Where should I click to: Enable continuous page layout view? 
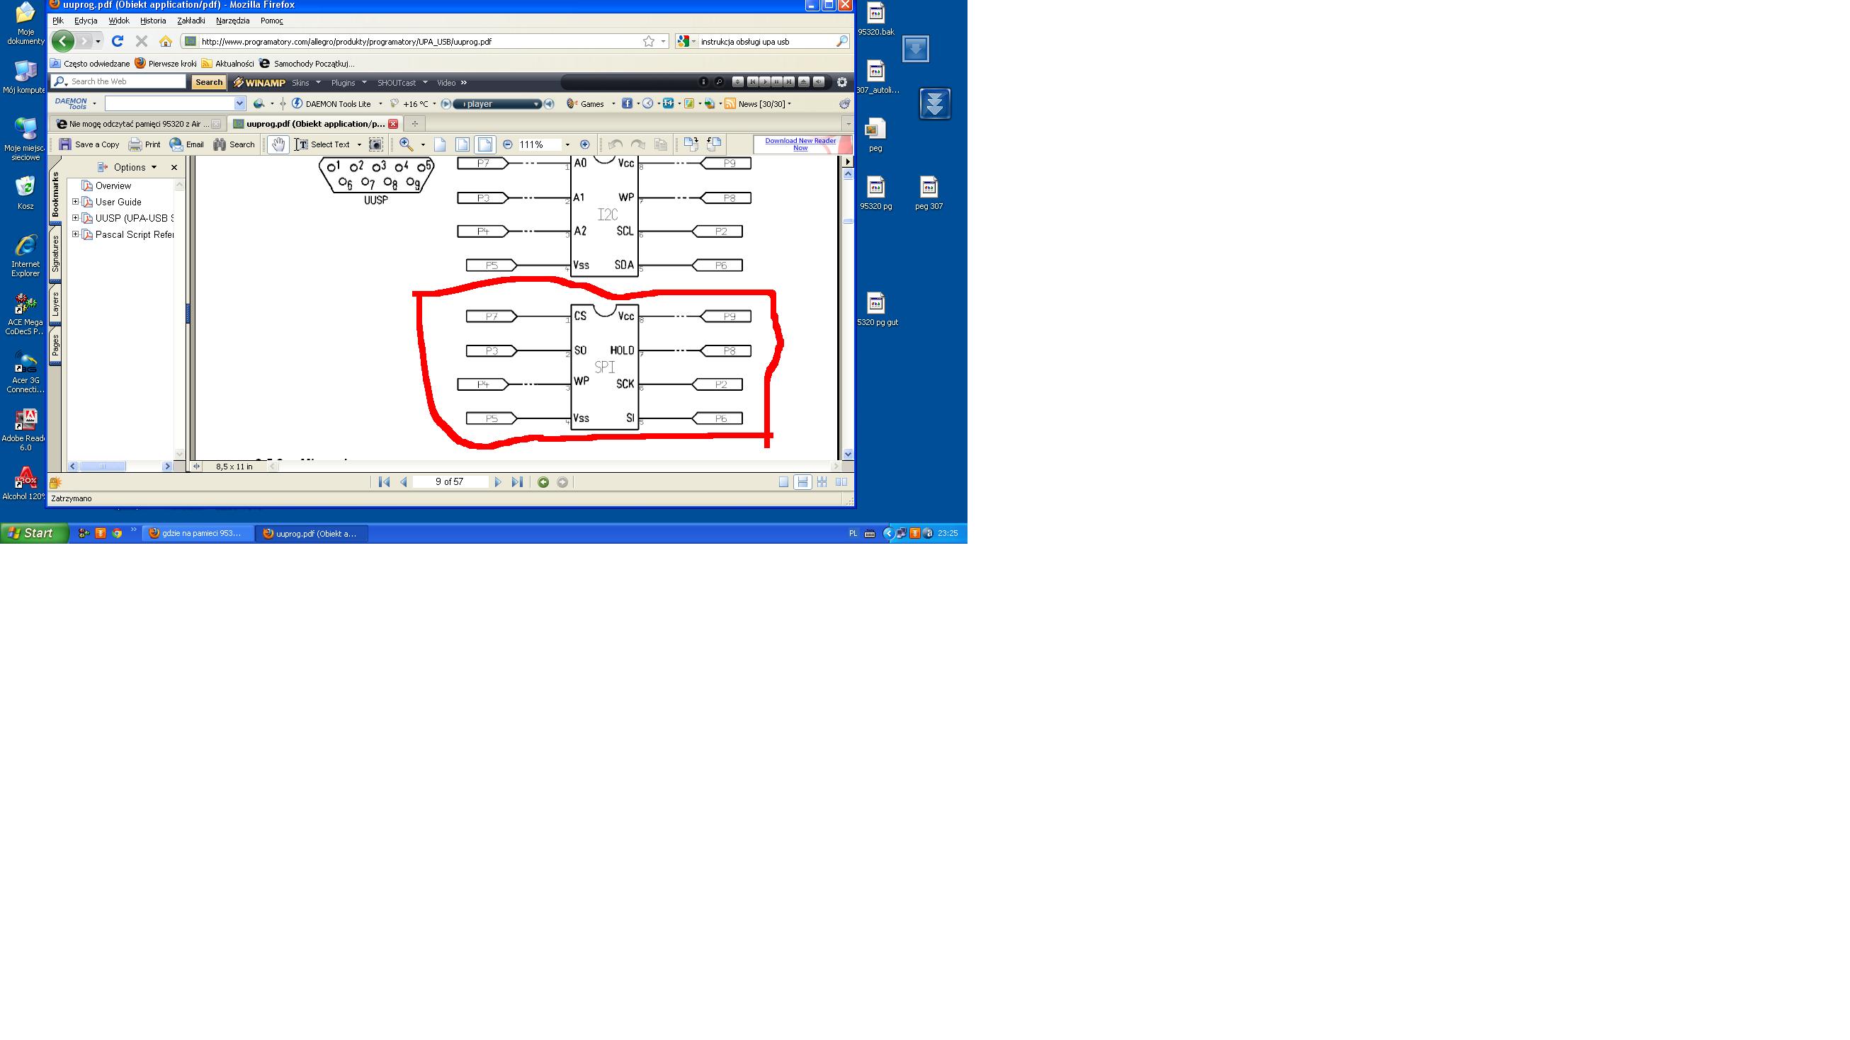tap(802, 482)
